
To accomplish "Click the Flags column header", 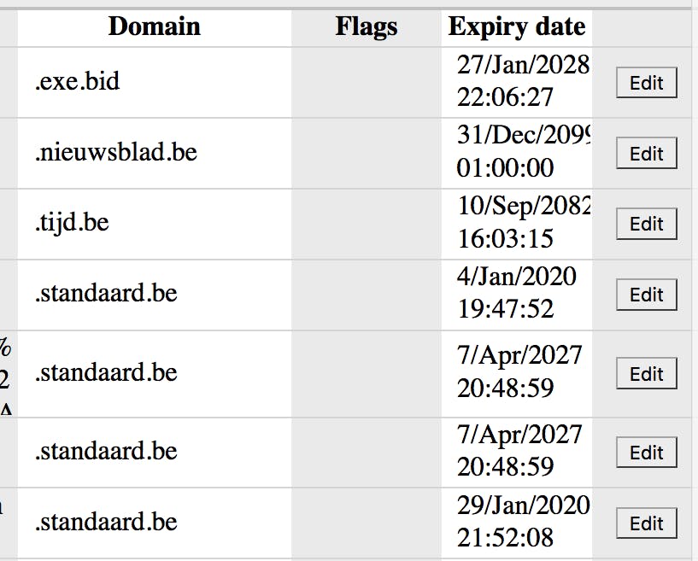I will 366,26.
